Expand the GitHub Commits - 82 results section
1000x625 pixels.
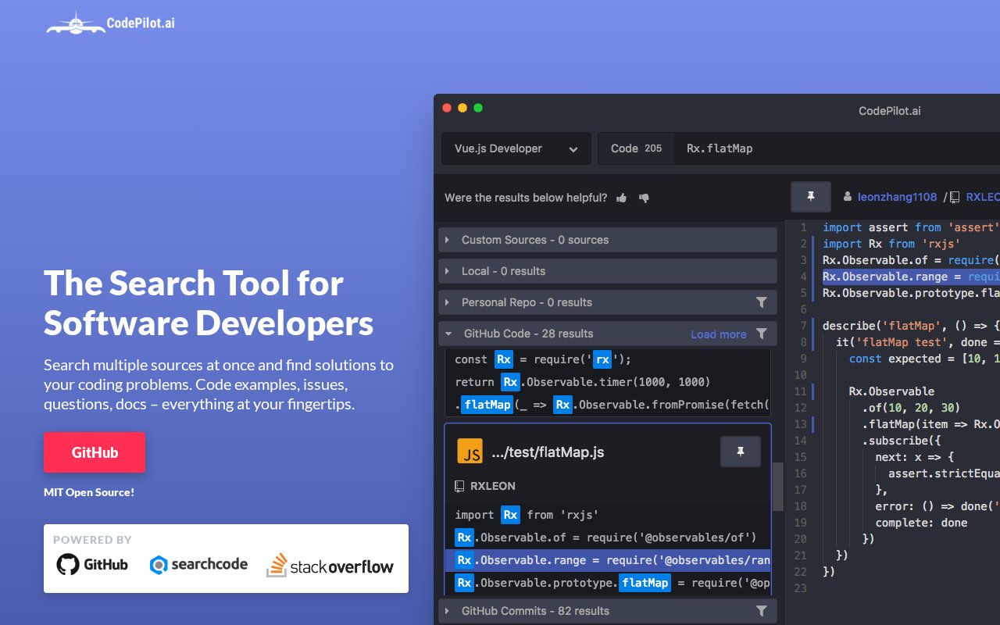608,611
